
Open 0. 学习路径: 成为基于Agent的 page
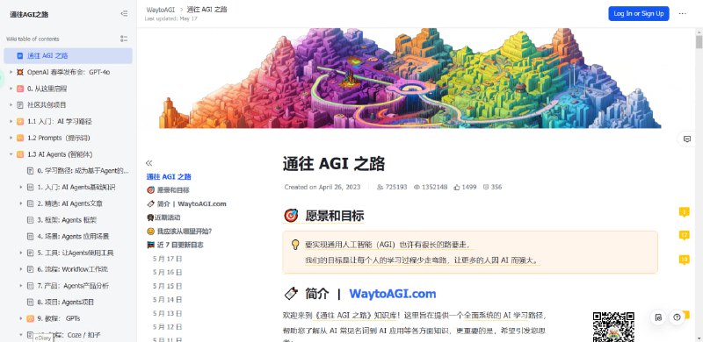coord(83,170)
